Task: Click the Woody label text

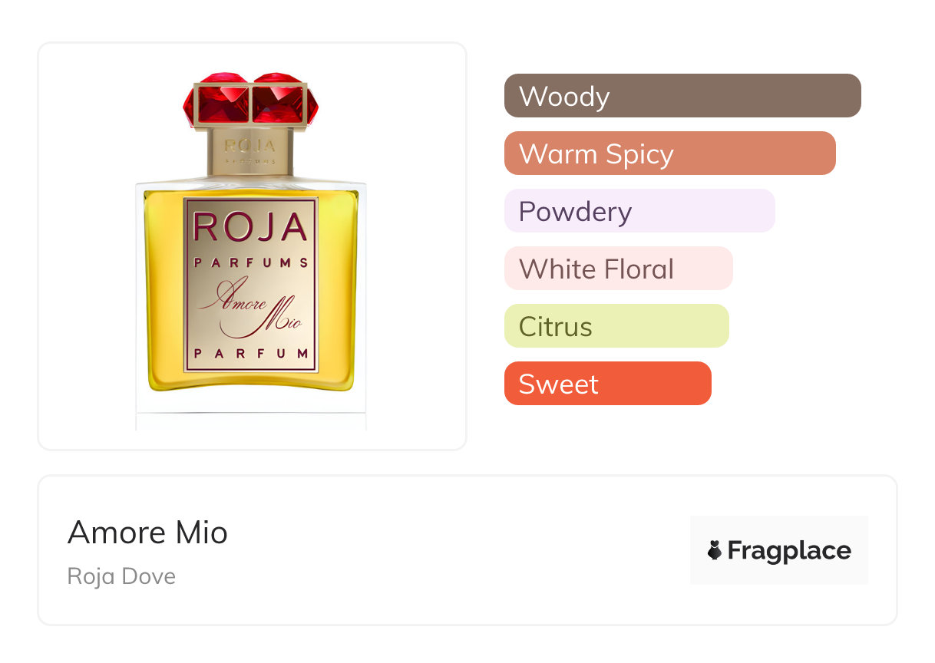Action: click(564, 97)
